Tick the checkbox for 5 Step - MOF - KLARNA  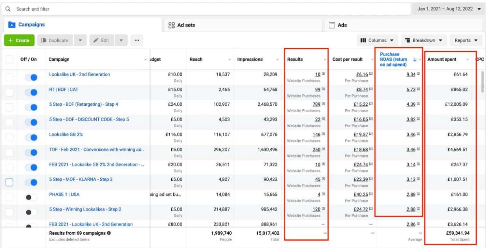coord(9,182)
